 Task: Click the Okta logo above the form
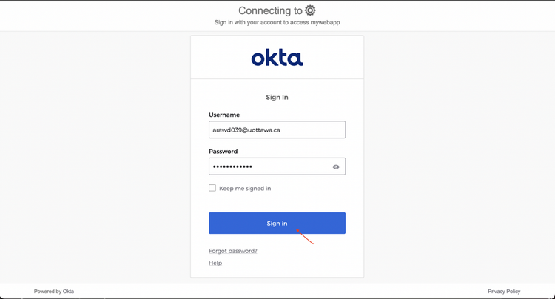(x=277, y=57)
